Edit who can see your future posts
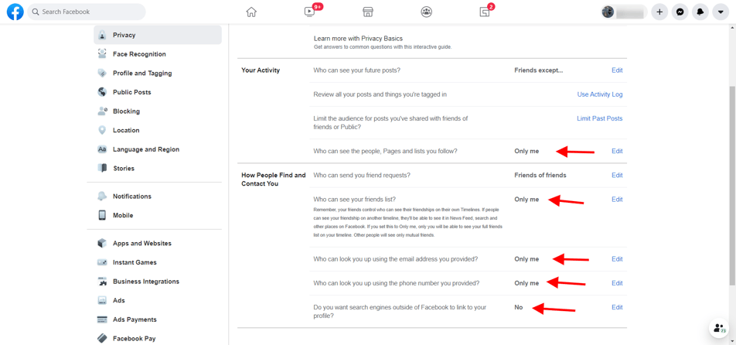Screen dimensions: 736x345 tap(617, 70)
